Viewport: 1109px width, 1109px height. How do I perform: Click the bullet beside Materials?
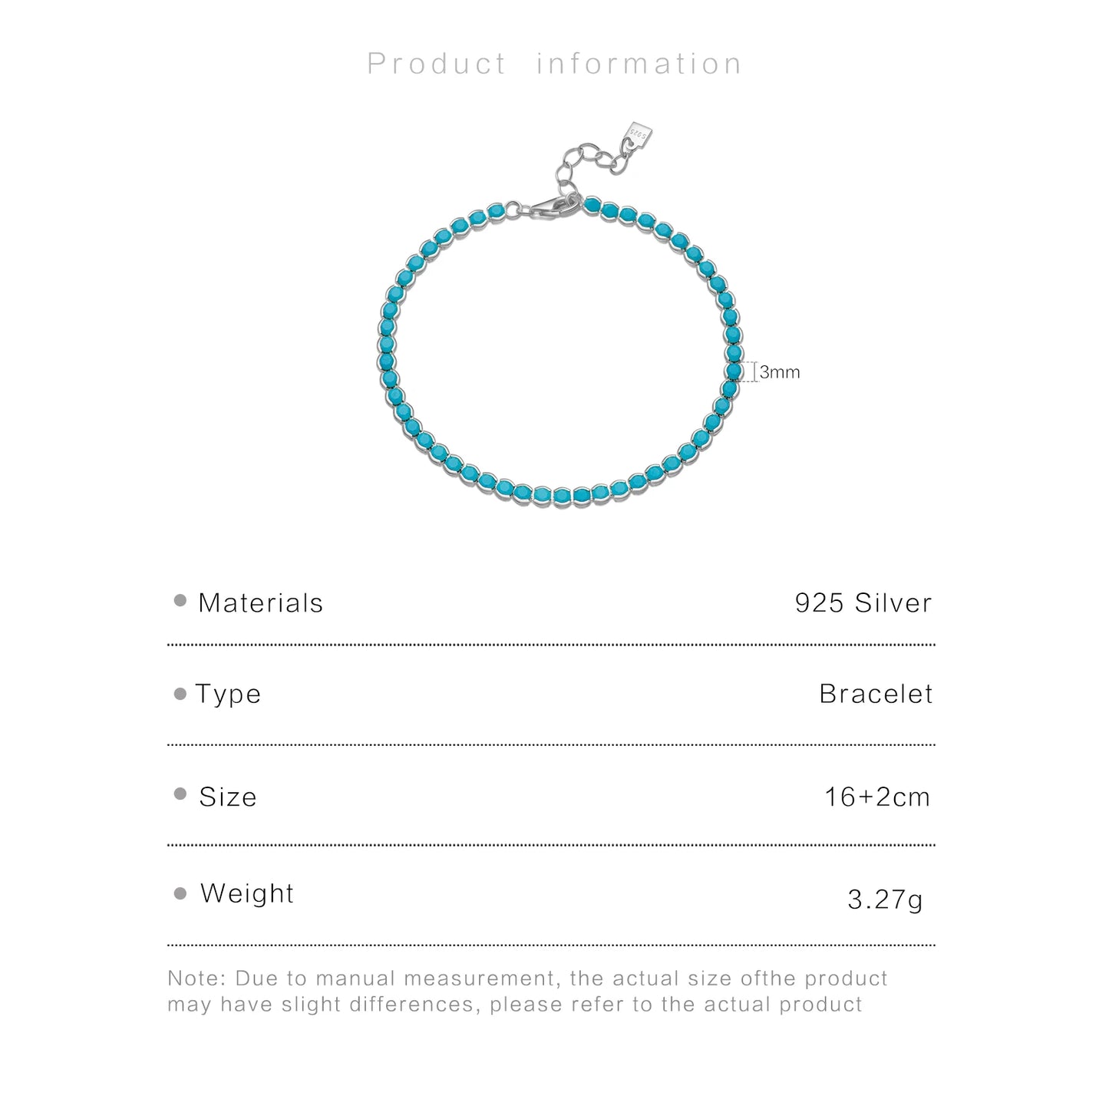pyautogui.click(x=180, y=600)
